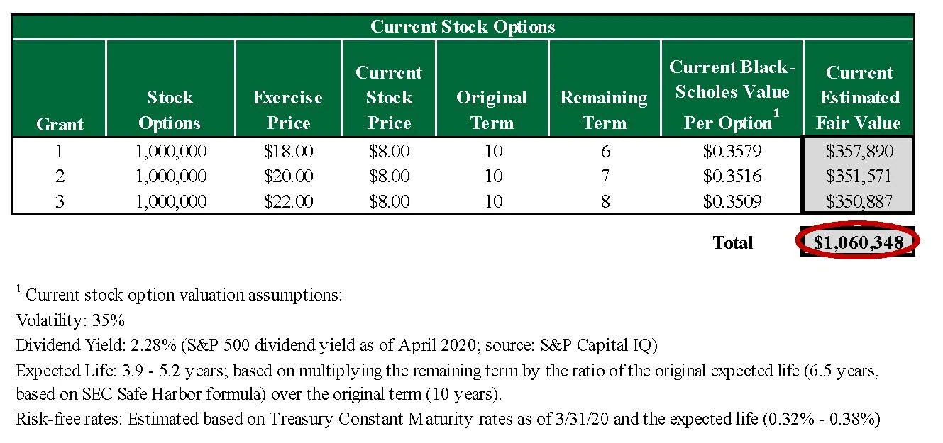Select the Exercise Price column header

point(288,110)
